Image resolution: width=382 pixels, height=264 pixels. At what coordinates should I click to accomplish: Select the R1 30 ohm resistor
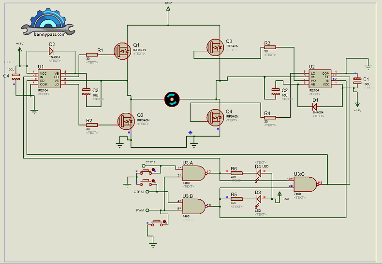(92, 55)
